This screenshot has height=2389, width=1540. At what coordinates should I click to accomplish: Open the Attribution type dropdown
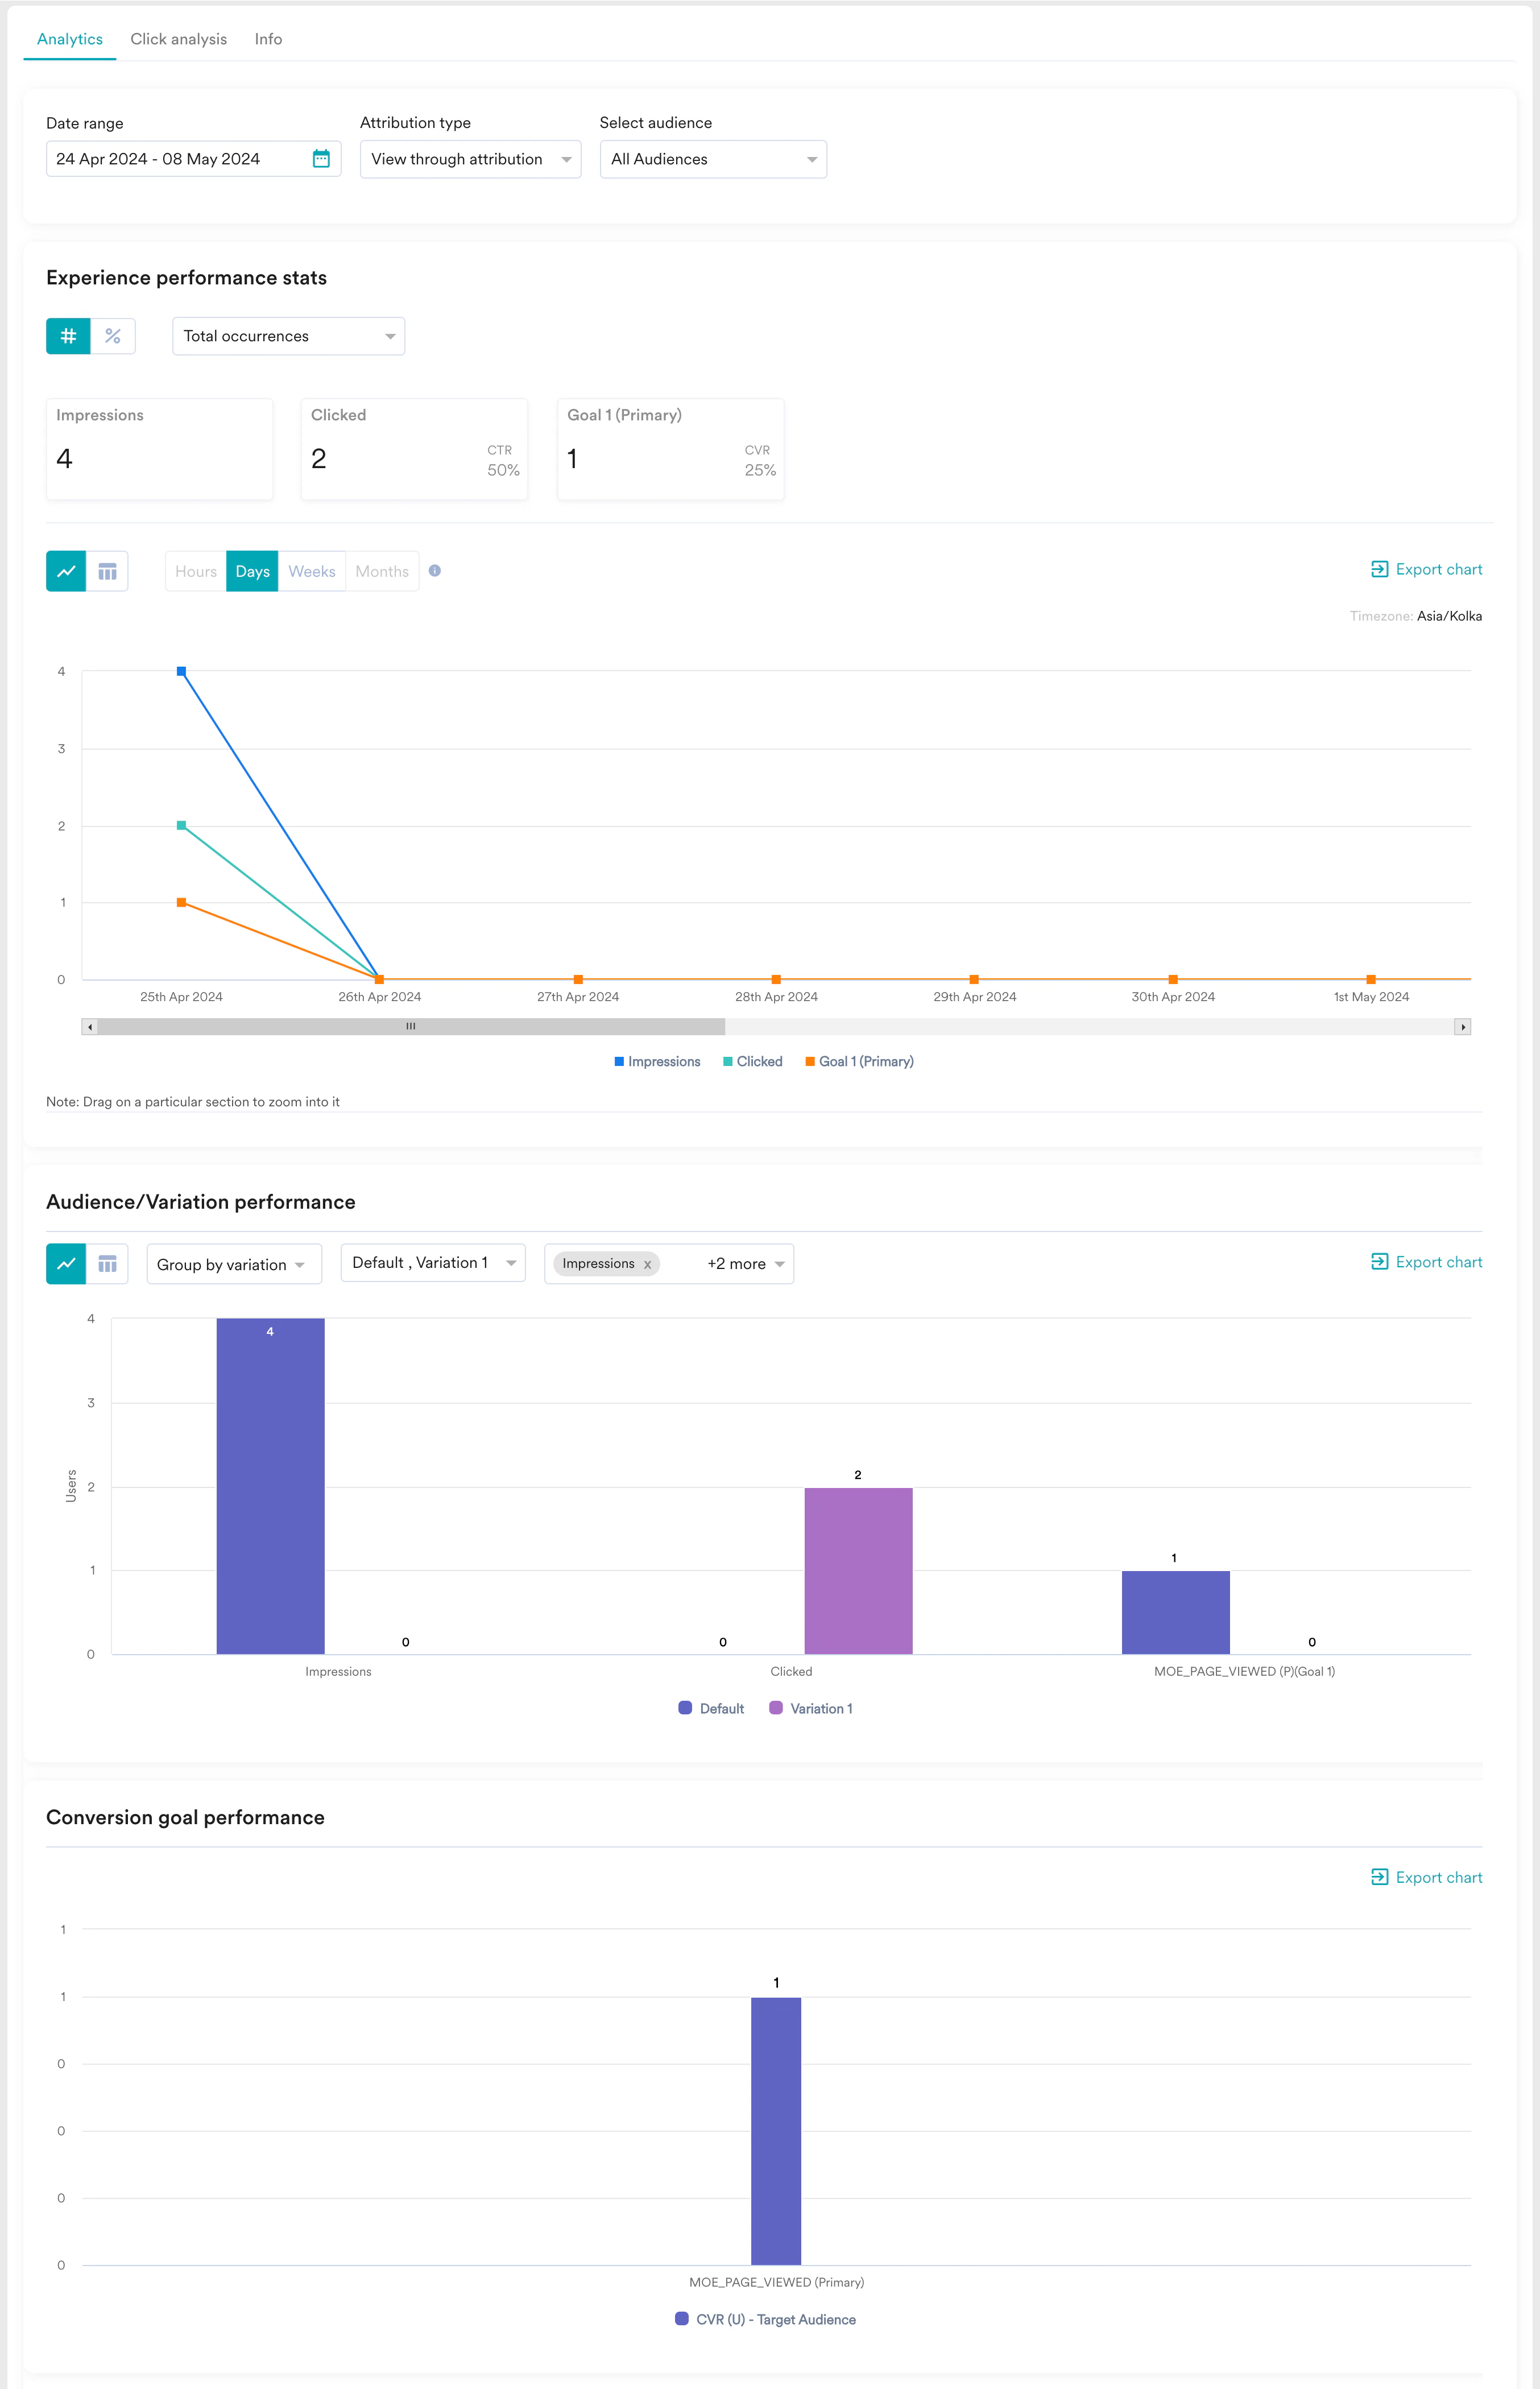pos(470,158)
